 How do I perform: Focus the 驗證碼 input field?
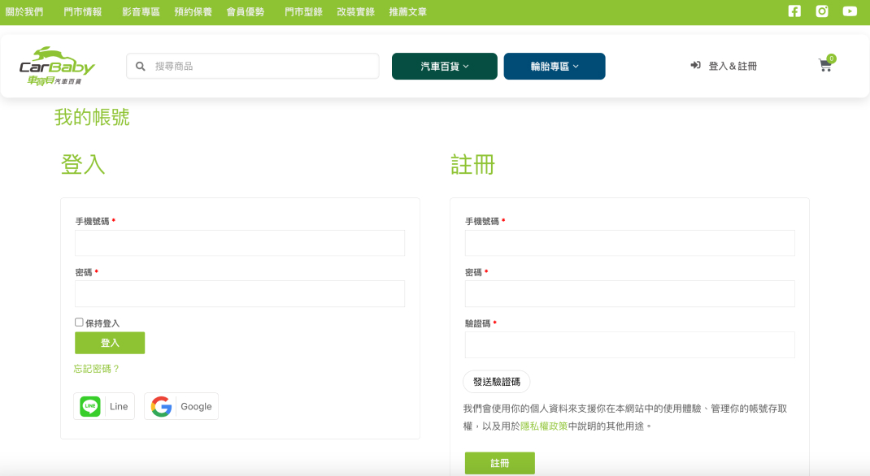(x=630, y=344)
